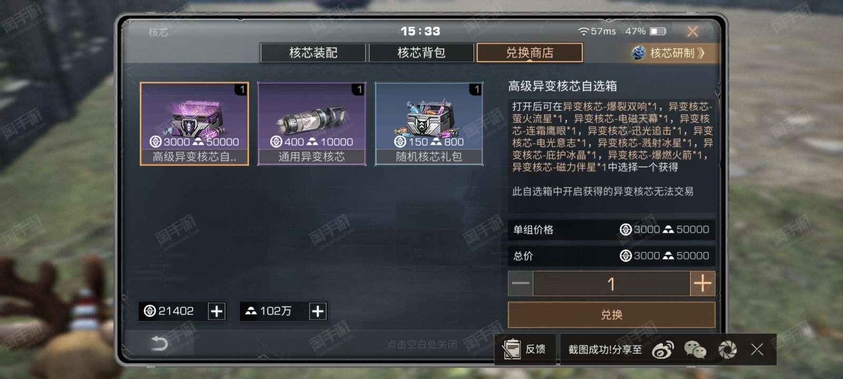Share the screenshot to Weibo
The width and height of the screenshot is (843, 379).
(x=662, y=350)
